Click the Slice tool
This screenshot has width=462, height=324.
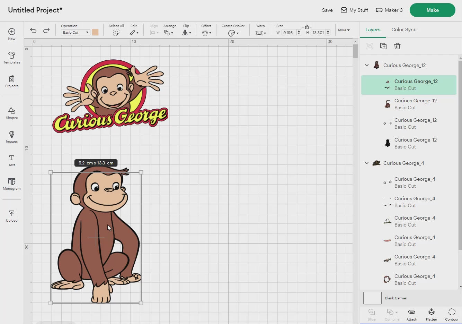coord(372,314)
